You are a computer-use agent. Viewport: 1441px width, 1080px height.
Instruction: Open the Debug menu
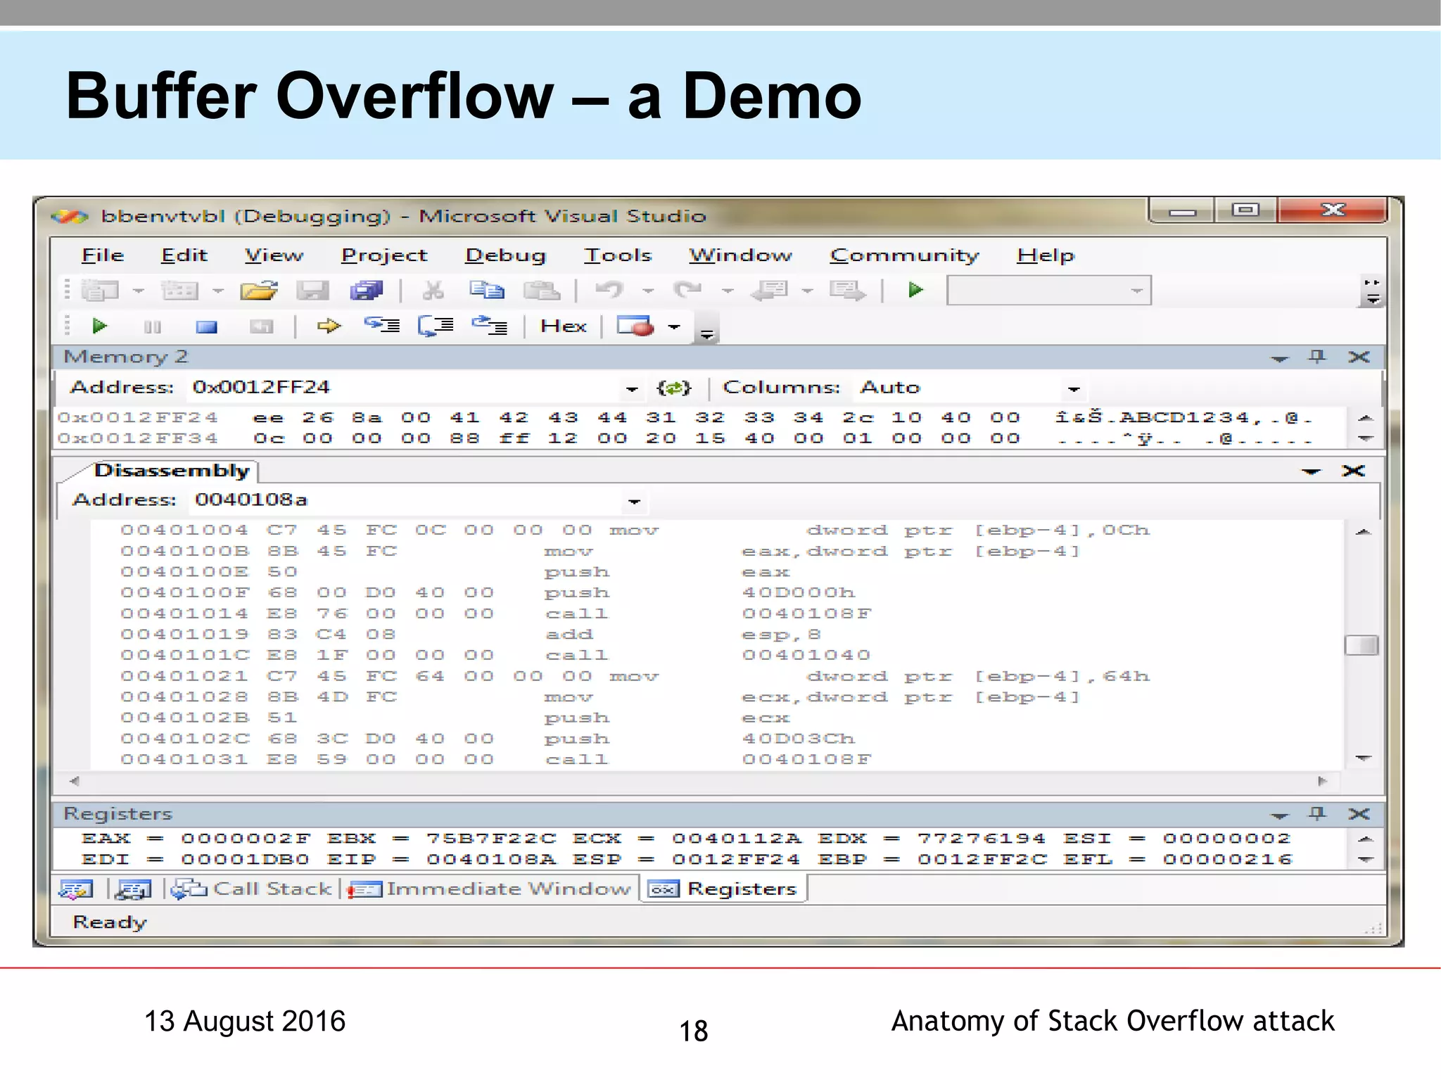click(505, 255)
